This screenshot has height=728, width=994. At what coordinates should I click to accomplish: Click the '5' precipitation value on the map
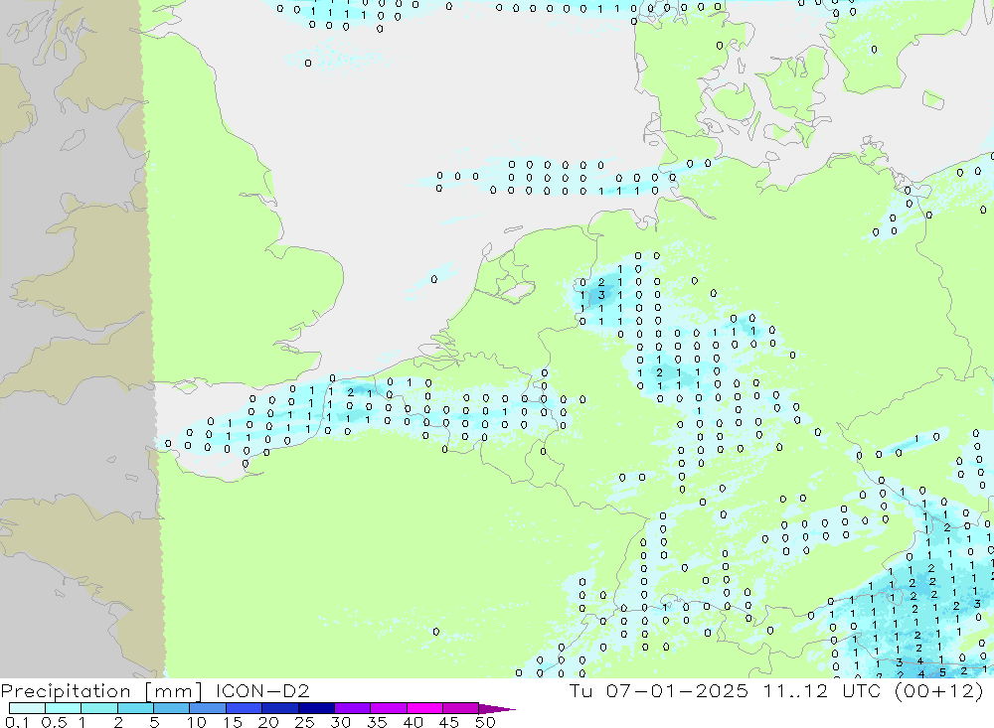click(942, 672)
